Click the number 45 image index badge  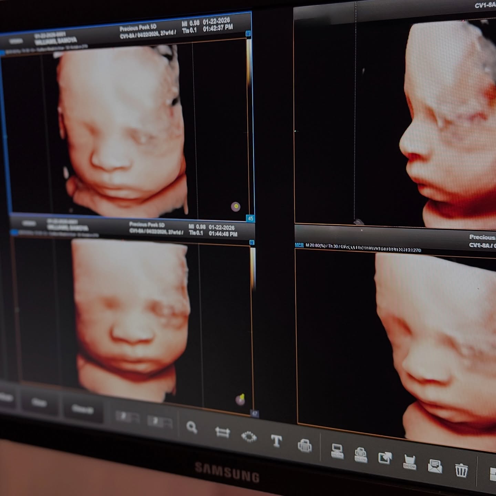[x=250, y=218]
